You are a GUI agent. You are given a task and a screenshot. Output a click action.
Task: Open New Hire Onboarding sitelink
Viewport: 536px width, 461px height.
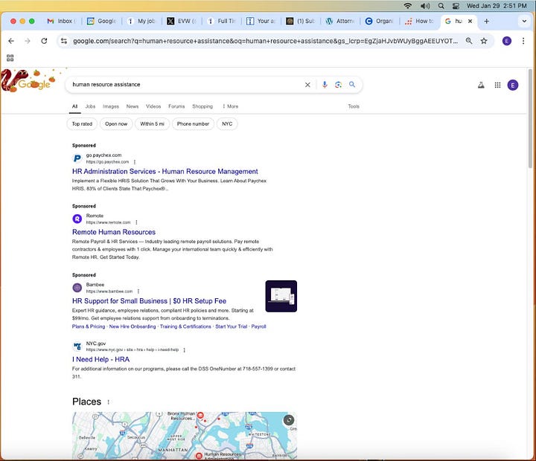pos(133,327)
